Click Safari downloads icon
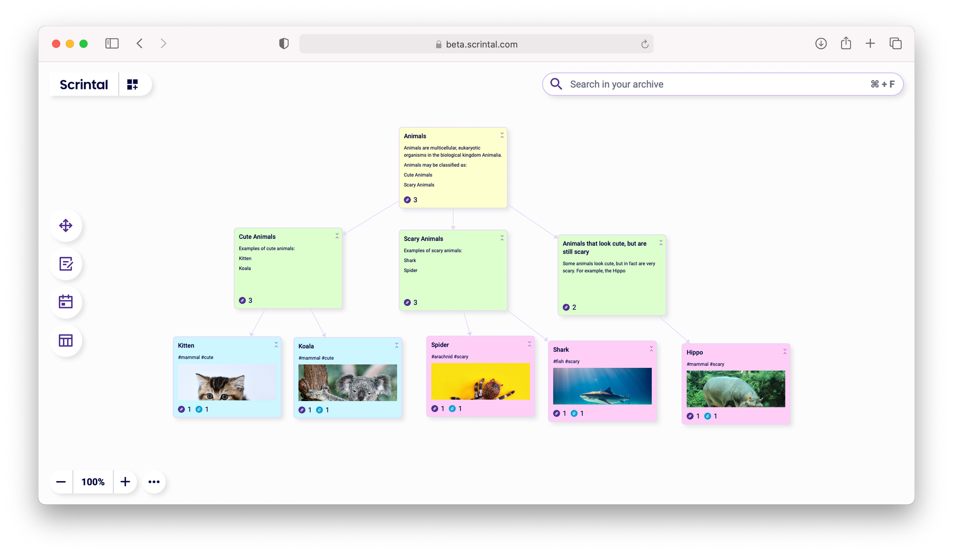This screenshot has width=953, height=555. click(821, 44)
